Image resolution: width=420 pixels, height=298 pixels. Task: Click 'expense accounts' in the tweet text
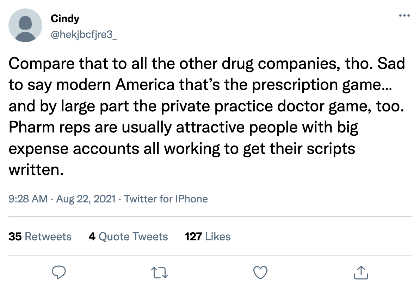74,149
